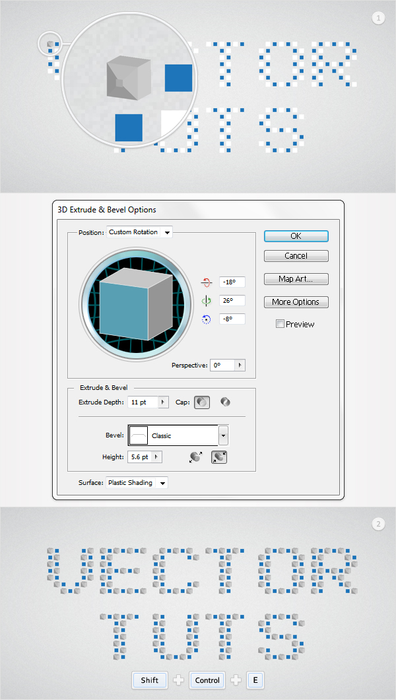The height and width of the screenshot is (700, 396).
Task: Select Bevel Extent In icon
Action: pyautogui.click(x=219, y=457)
